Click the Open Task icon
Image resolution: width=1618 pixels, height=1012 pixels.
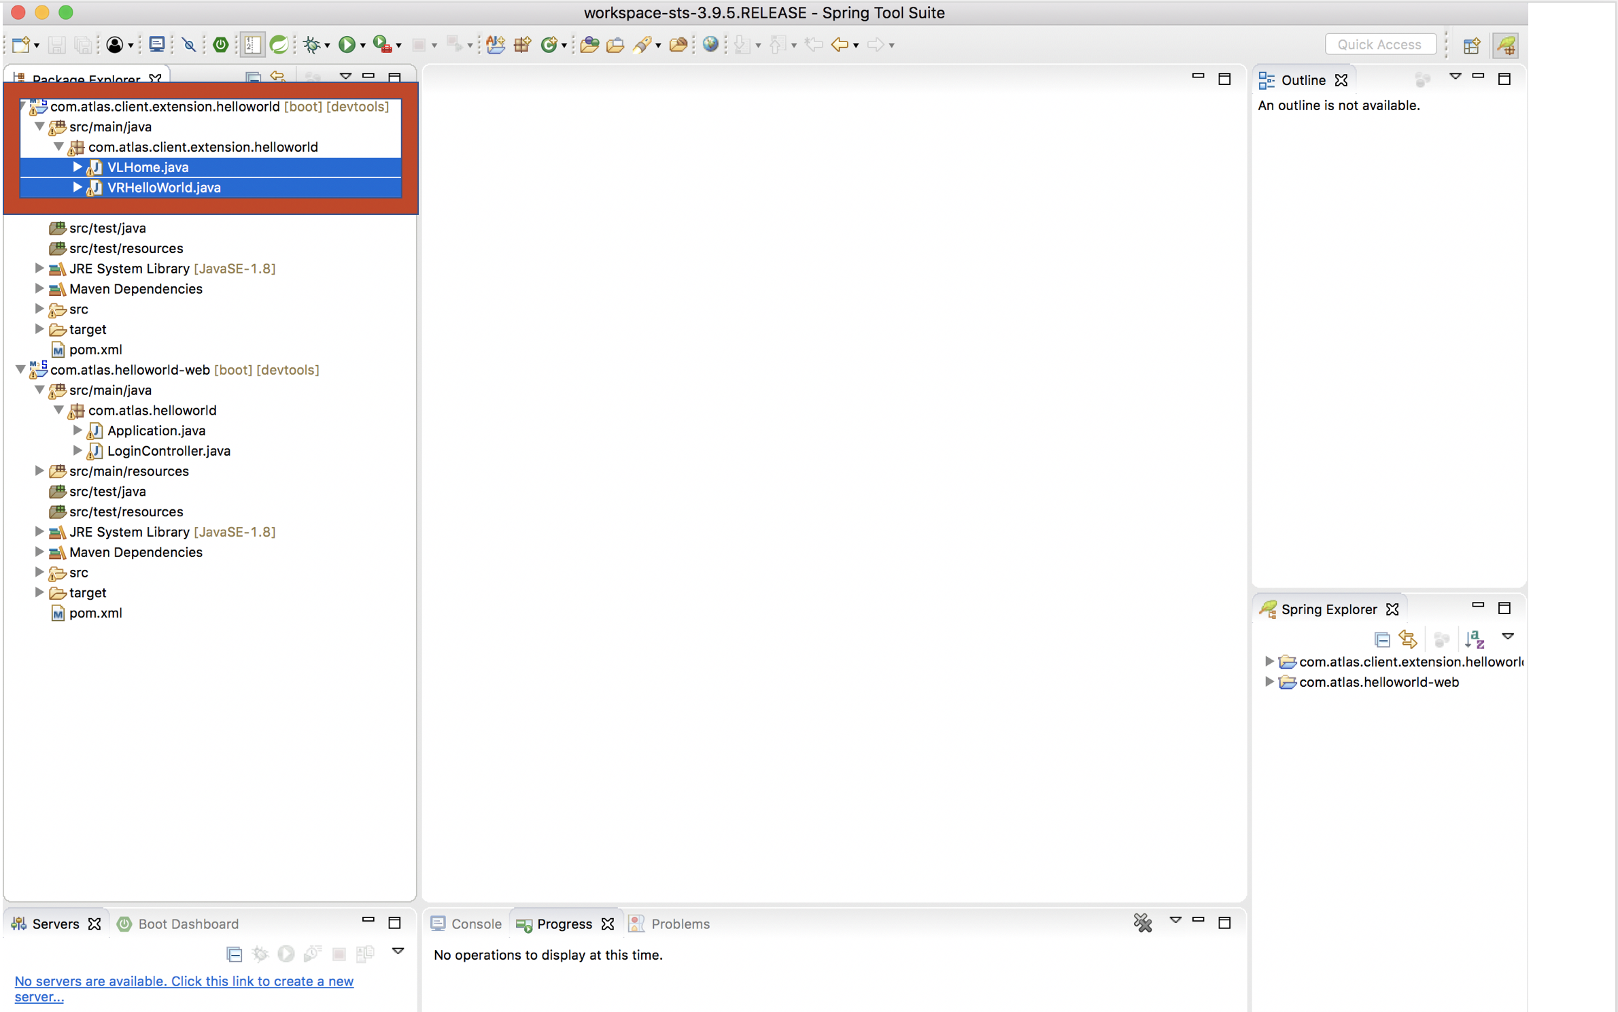coord(615,45)
